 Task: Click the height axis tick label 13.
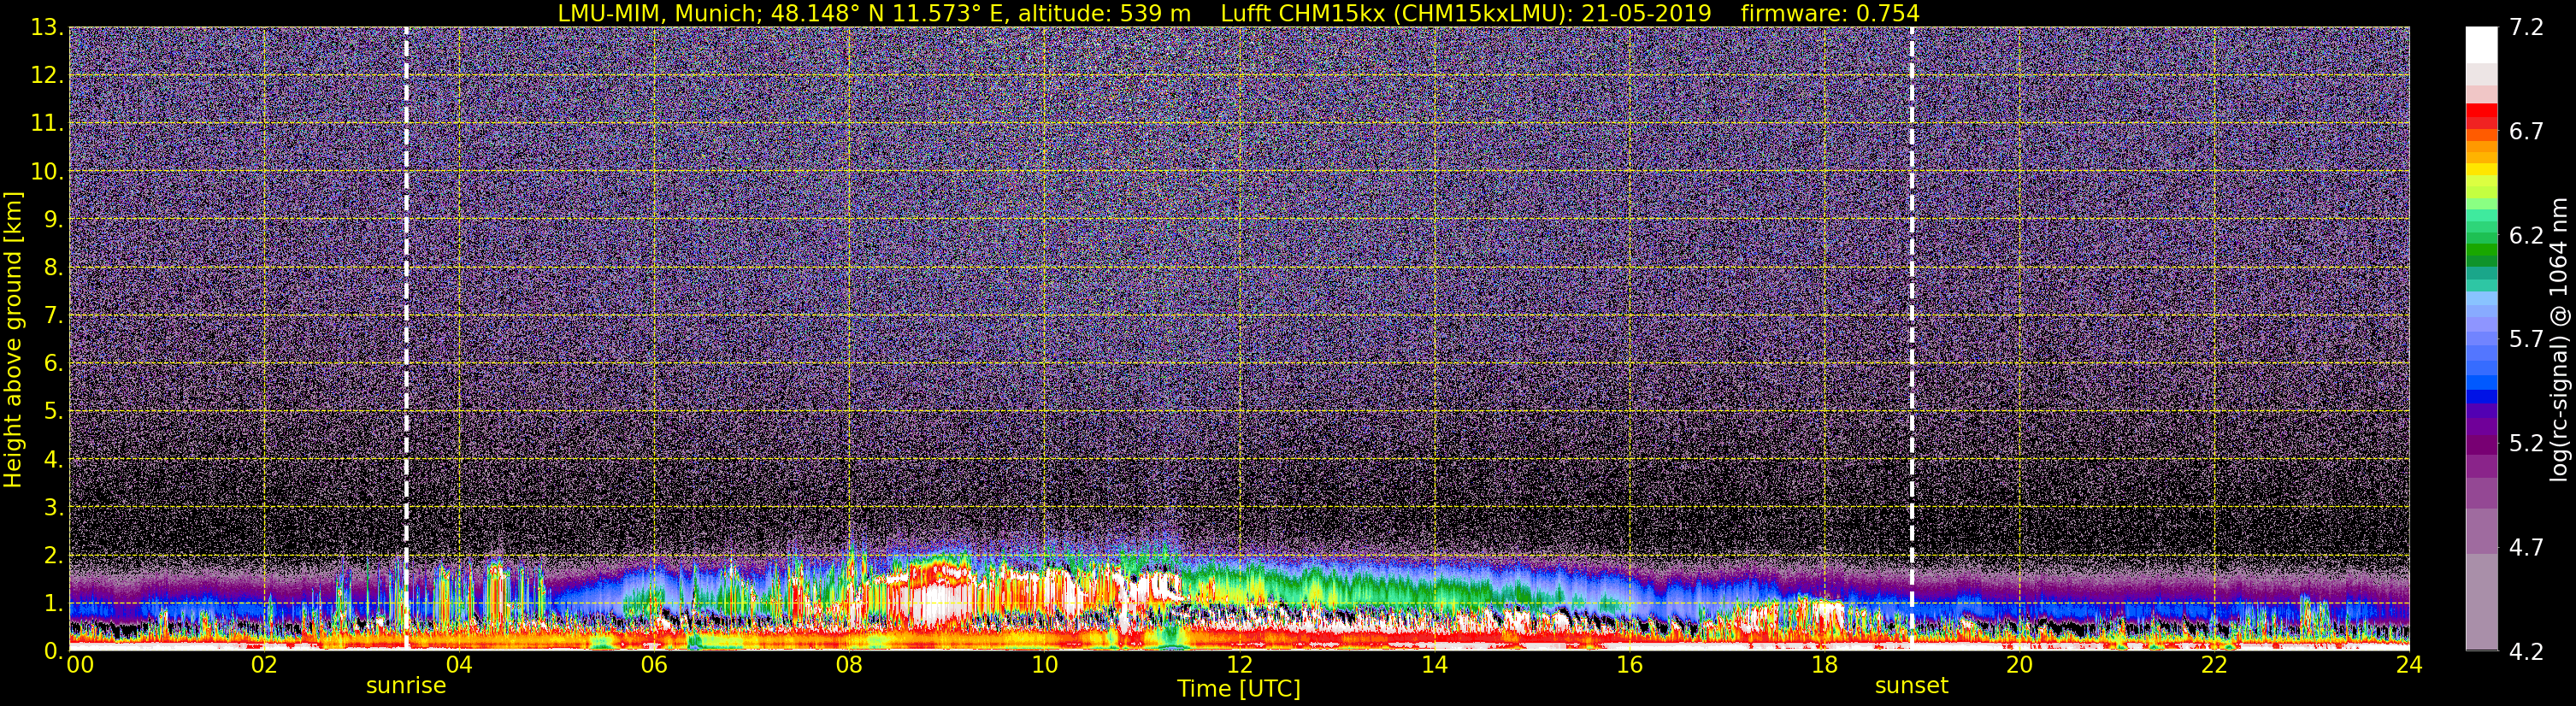point(47,27)
